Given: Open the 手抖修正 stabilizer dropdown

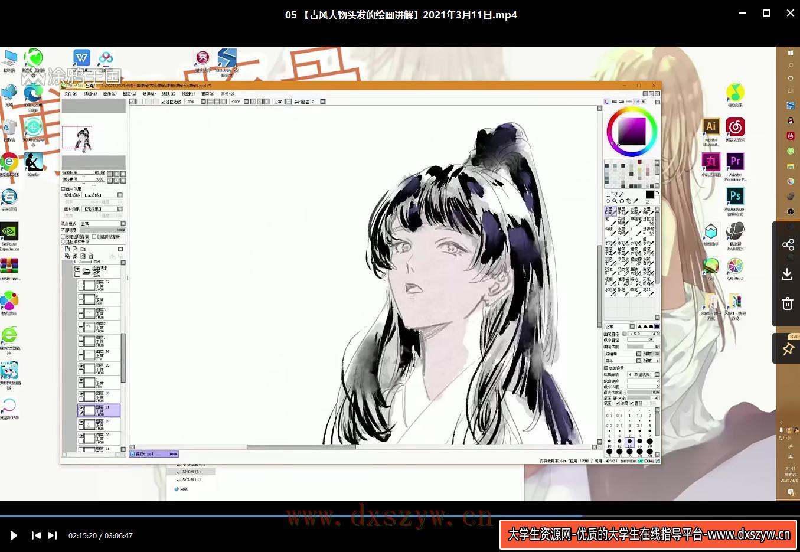Looking at the screenshot, I should click(x=323, y=102).
